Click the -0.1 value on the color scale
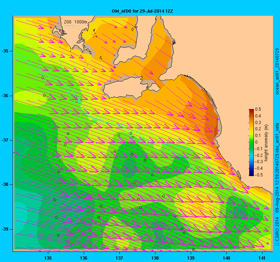This screenshot has width=280, height=262. pos(259,149)
